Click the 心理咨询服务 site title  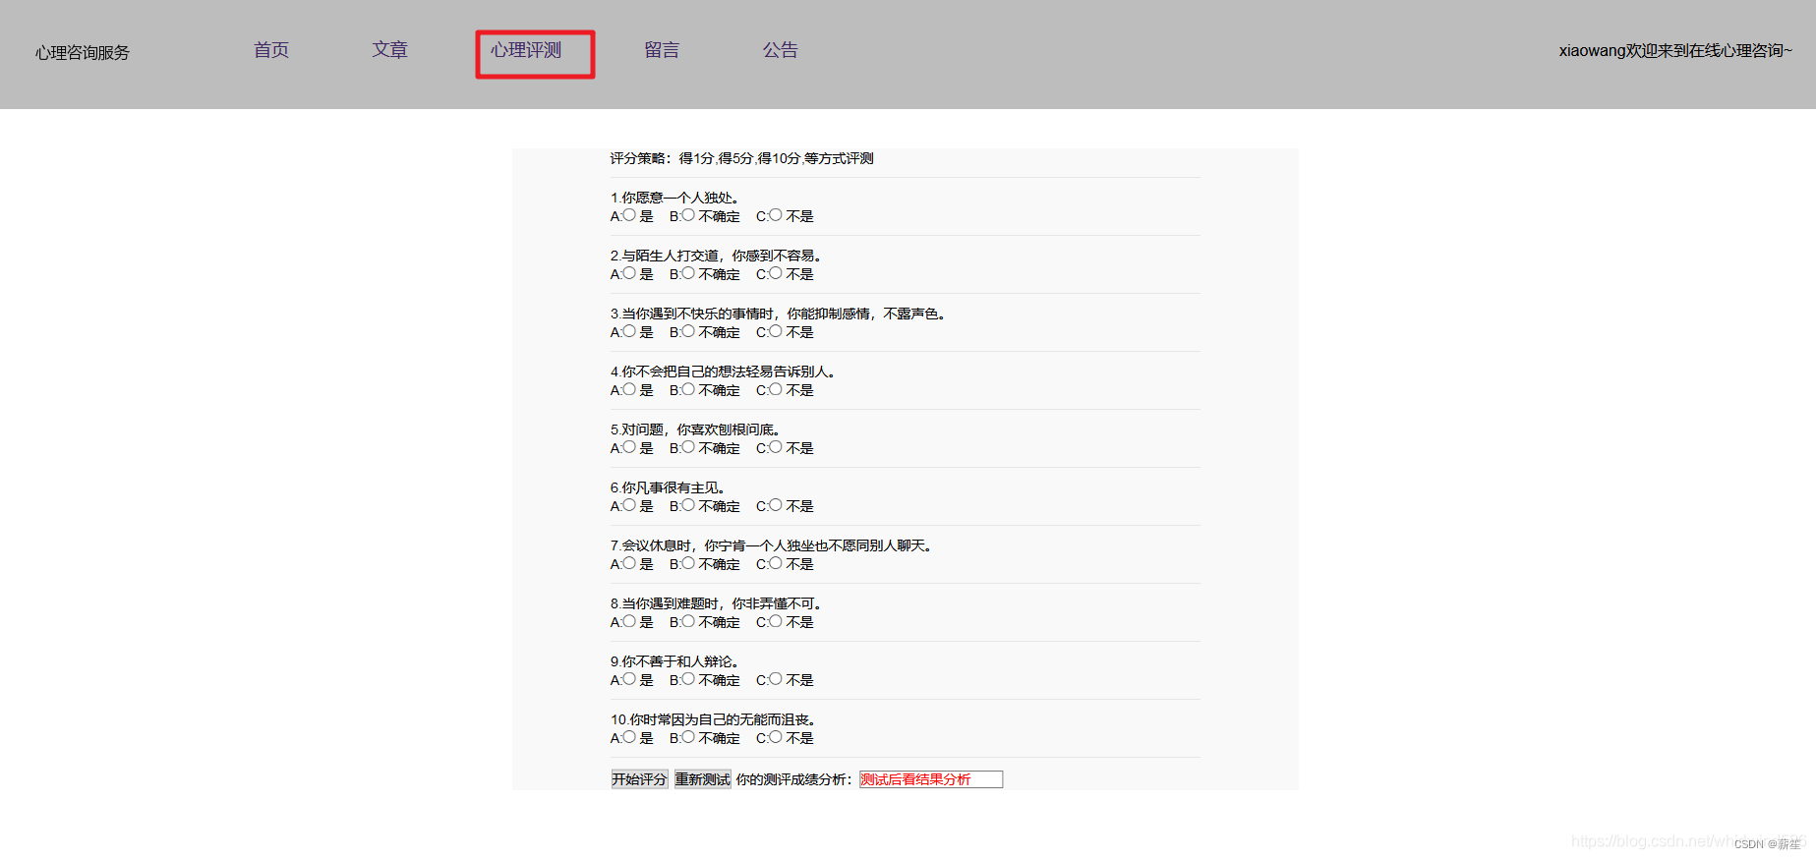83,53
